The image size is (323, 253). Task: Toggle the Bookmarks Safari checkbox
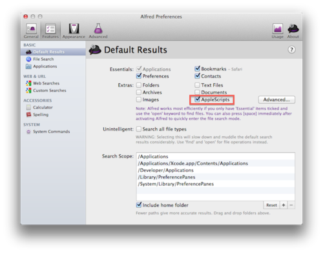[197, 69]
